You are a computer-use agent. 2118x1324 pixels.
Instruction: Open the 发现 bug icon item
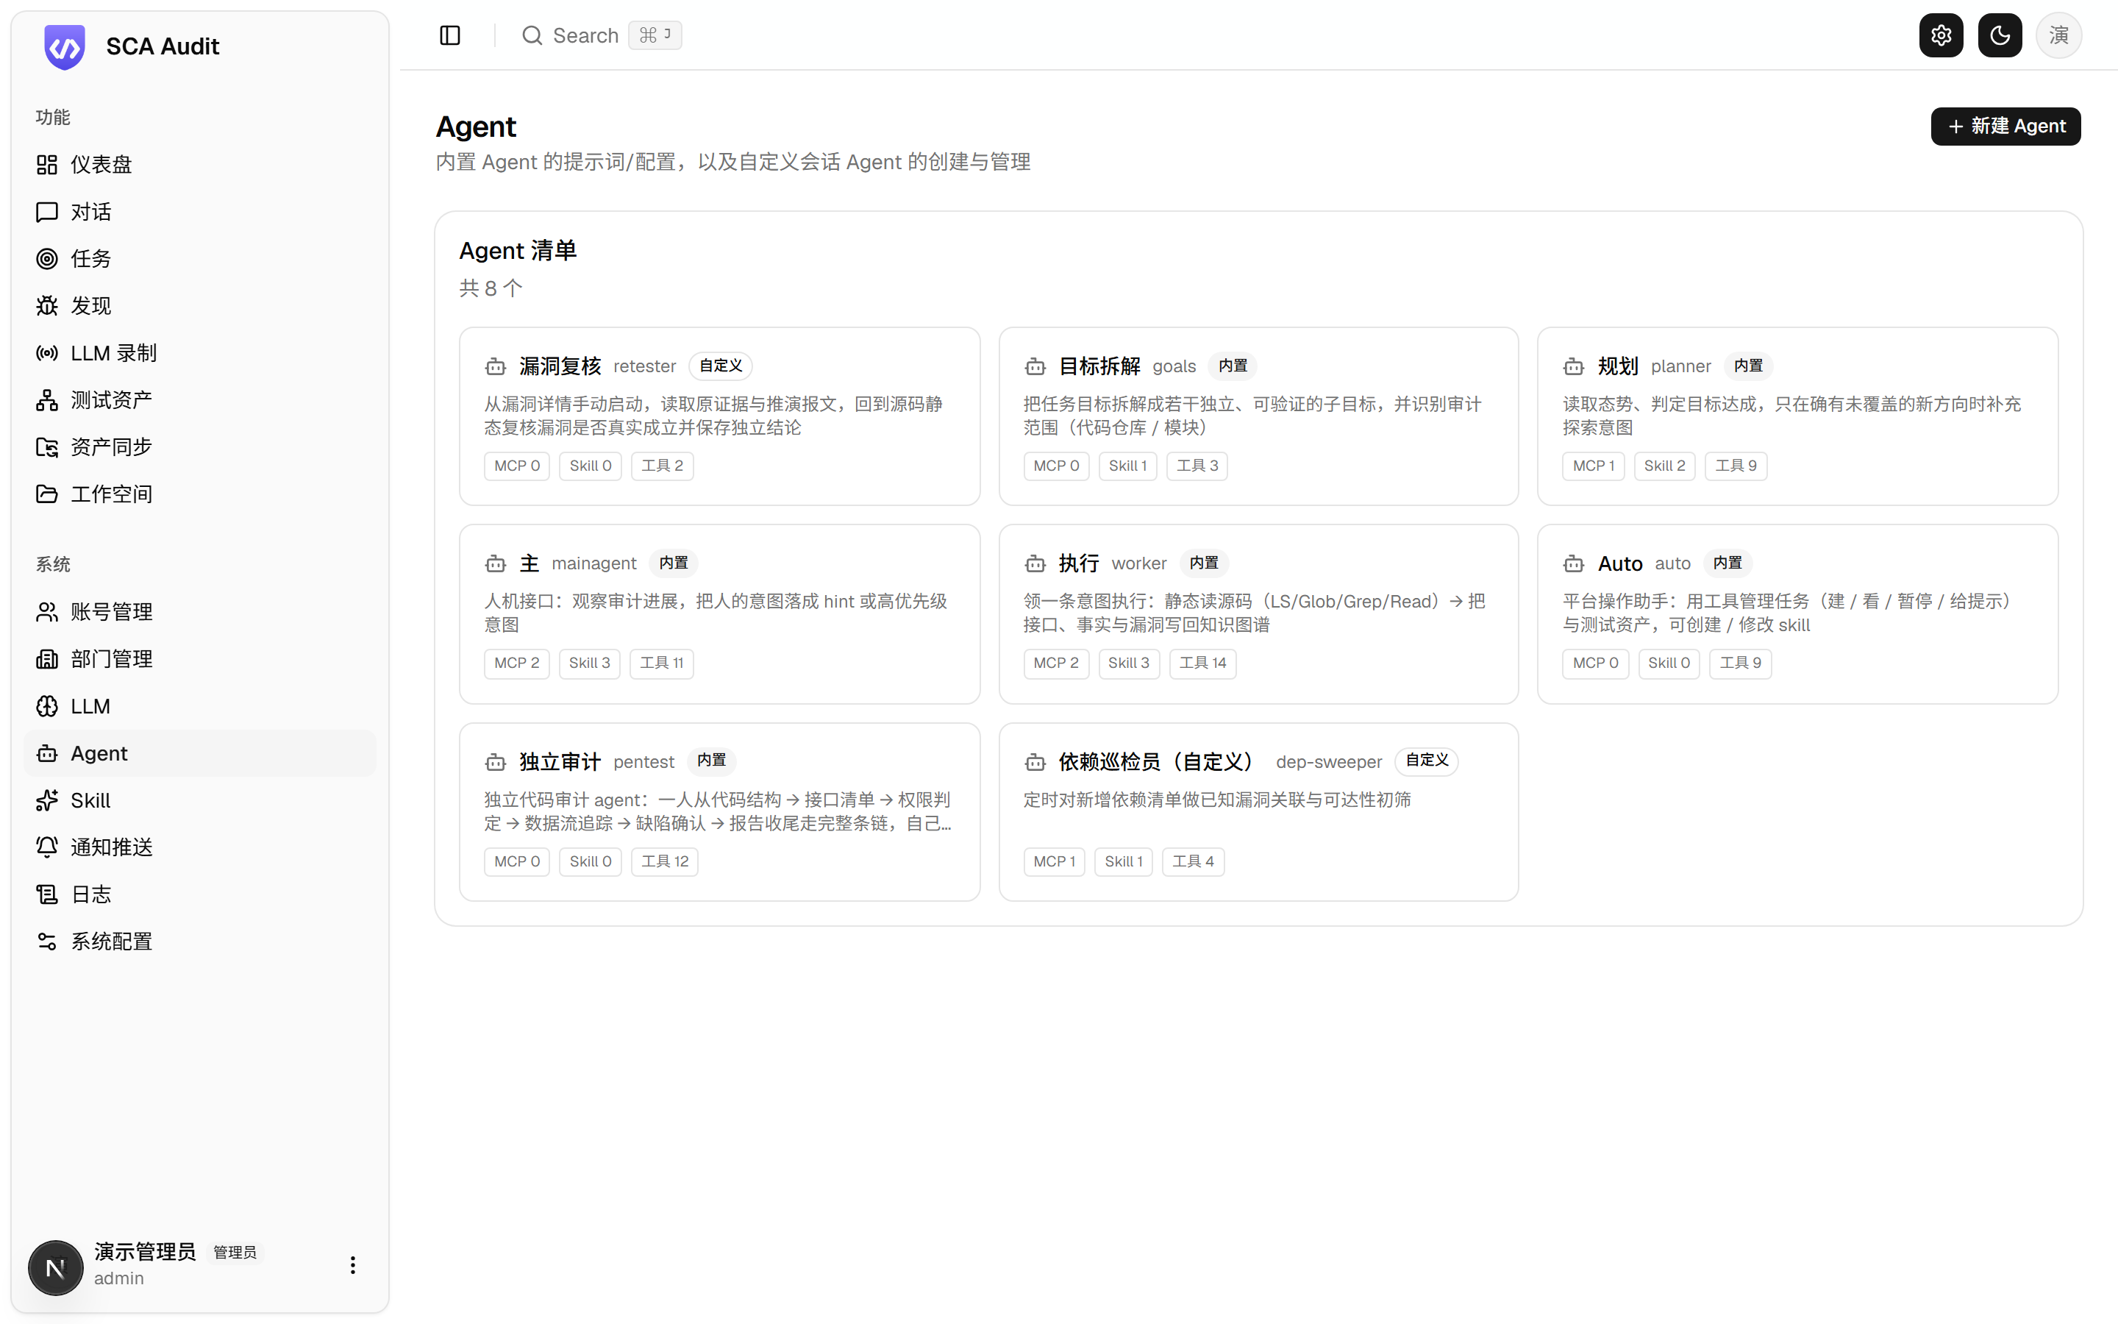[199, 305]
